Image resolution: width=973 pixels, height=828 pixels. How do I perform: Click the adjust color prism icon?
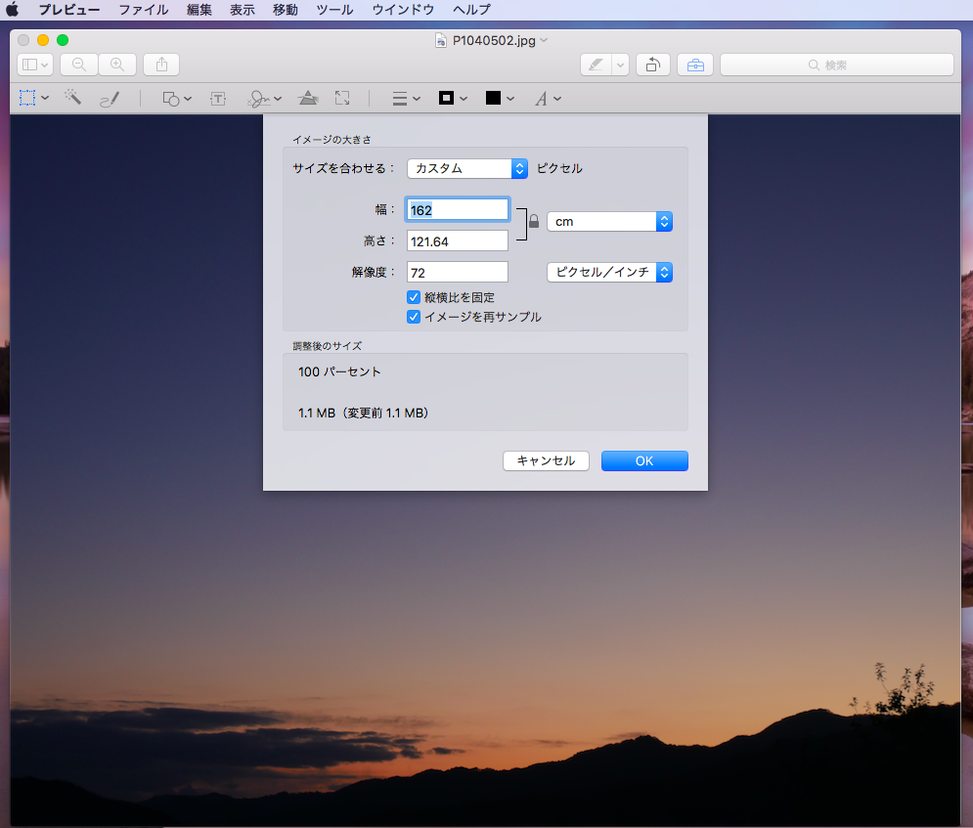click(308, 98)
